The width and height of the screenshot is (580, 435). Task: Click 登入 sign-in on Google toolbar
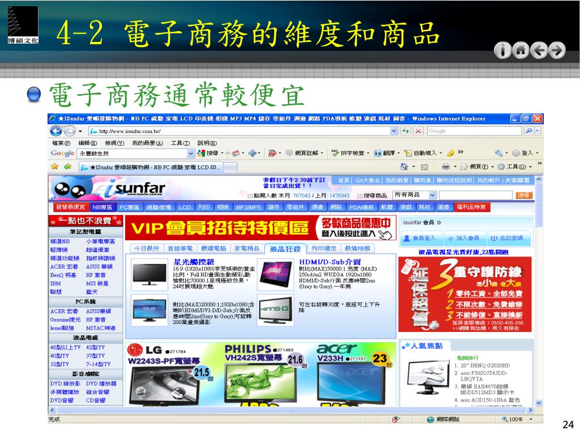coord(523,153)
